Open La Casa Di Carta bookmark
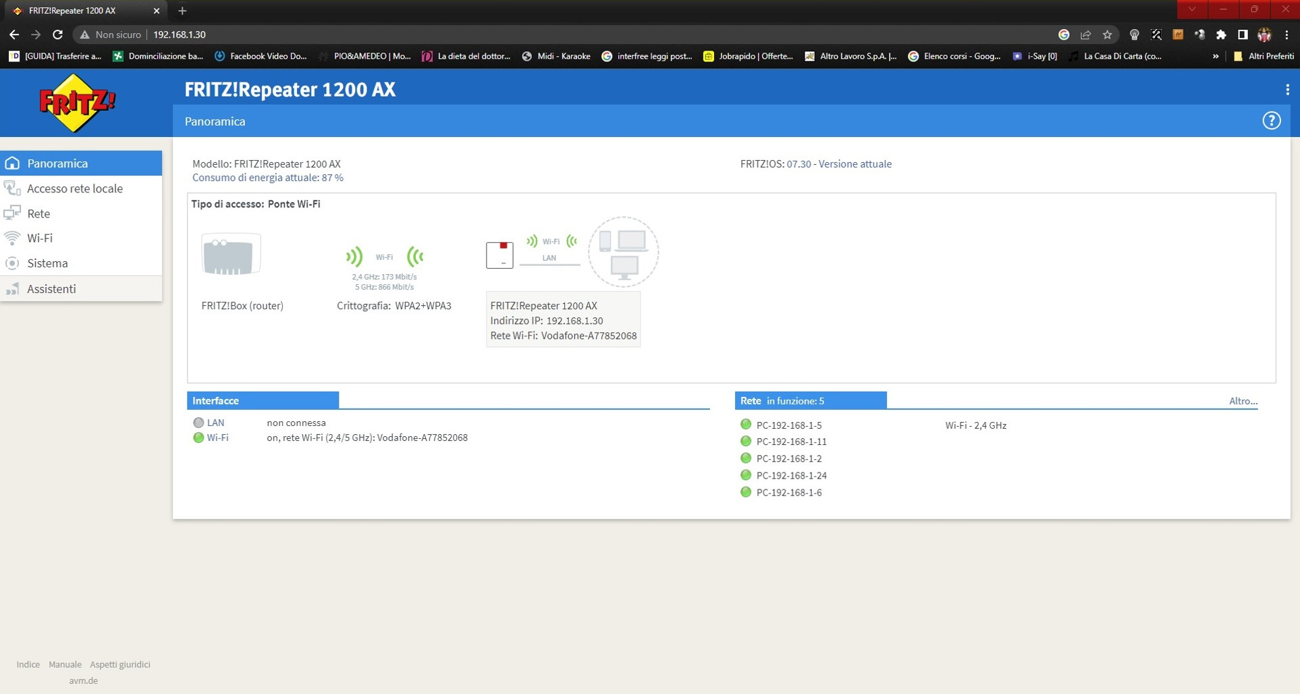The image size is (1300, 694). (1115, 56)
